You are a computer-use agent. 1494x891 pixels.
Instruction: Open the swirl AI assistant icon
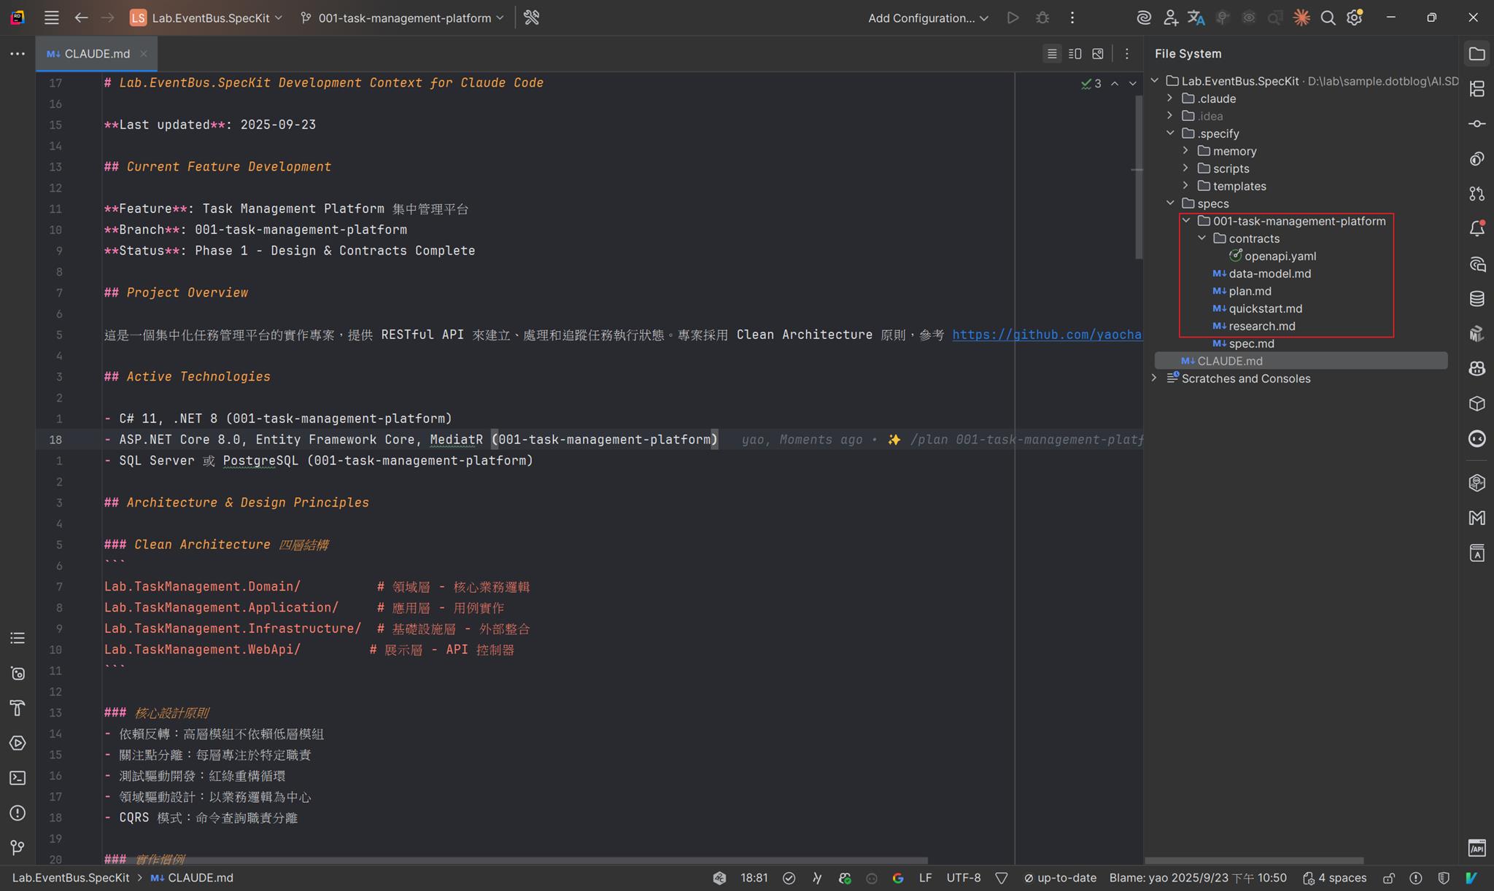click(x=1144, y=17)
